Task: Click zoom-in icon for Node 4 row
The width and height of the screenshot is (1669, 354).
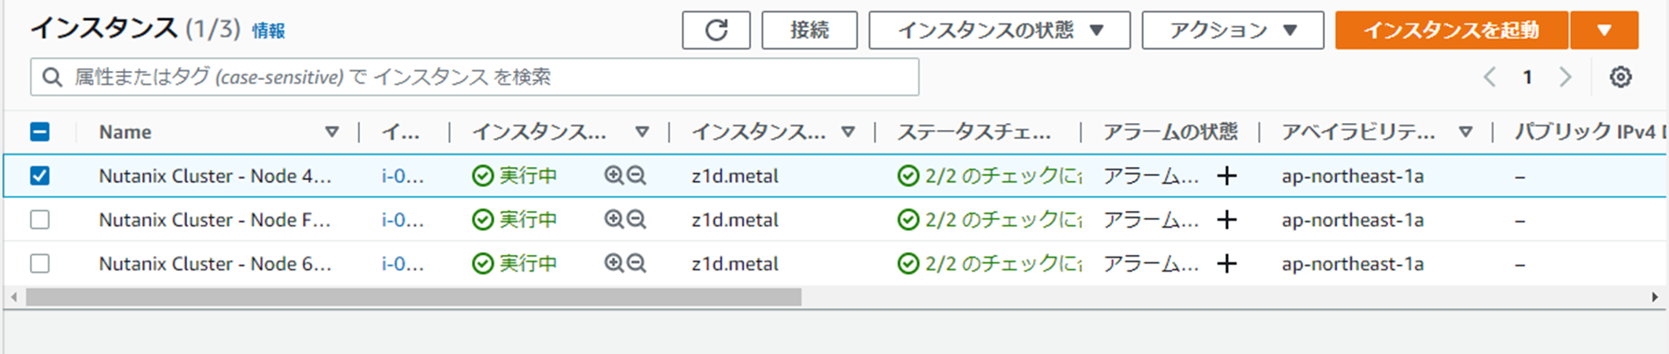Action: point(614,176)
